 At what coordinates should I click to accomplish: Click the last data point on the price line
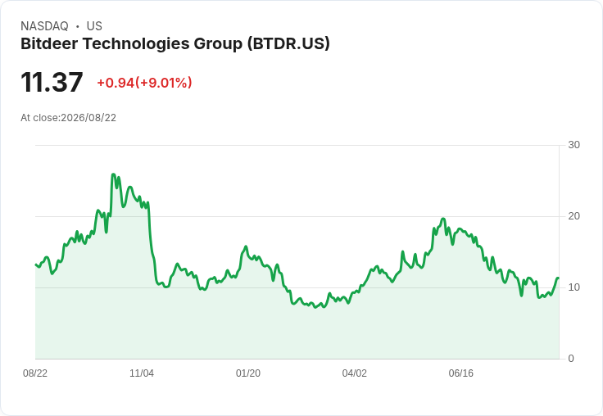tap(559, 278)
